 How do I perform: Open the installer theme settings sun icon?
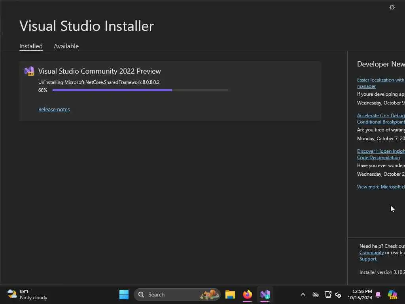click(392, 7)
